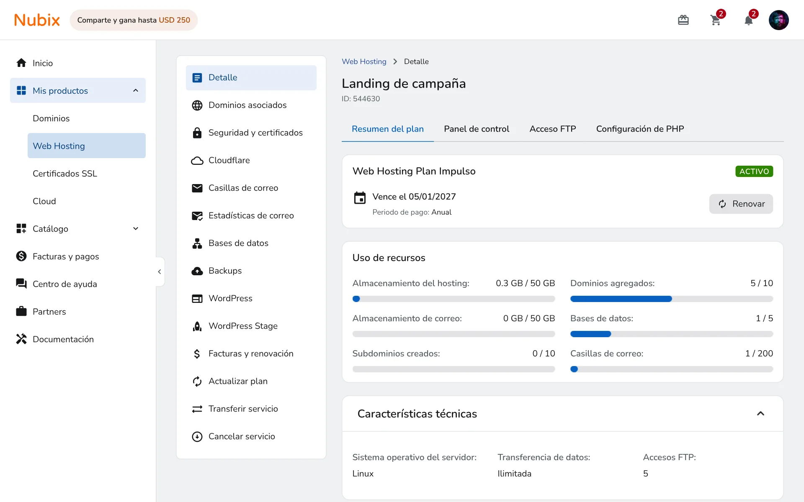Open Certificados SSL in sidebar
Viewport: 804px width, 502px height.
click(x=87, y=174)
